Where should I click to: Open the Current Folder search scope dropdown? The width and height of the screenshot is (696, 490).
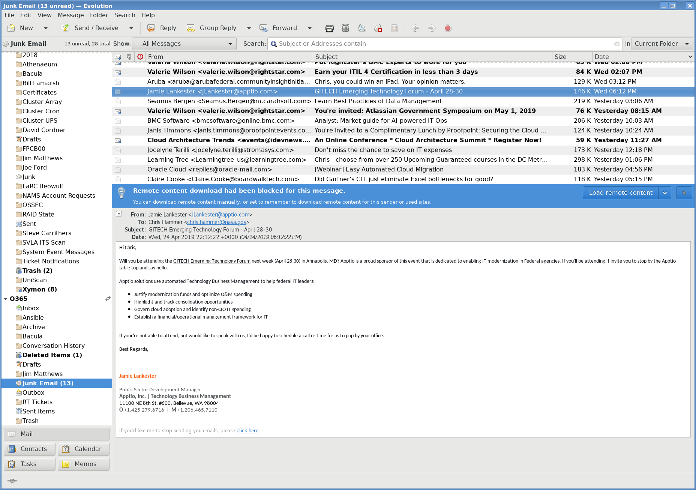point(662,44)
